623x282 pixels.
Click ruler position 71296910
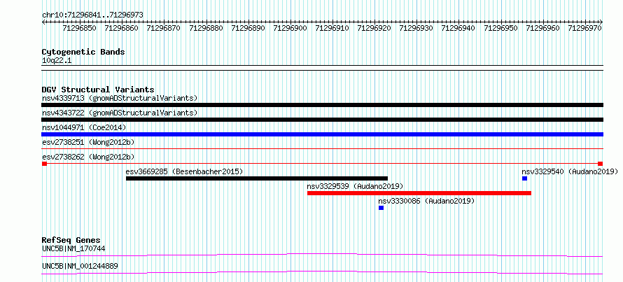click(332, 28)
